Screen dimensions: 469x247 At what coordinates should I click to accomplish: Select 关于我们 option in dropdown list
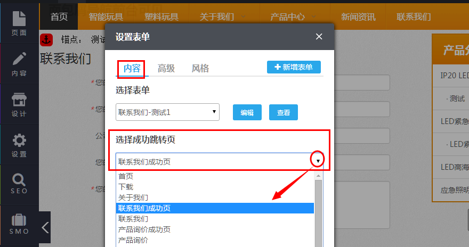(x=133, y=197)
